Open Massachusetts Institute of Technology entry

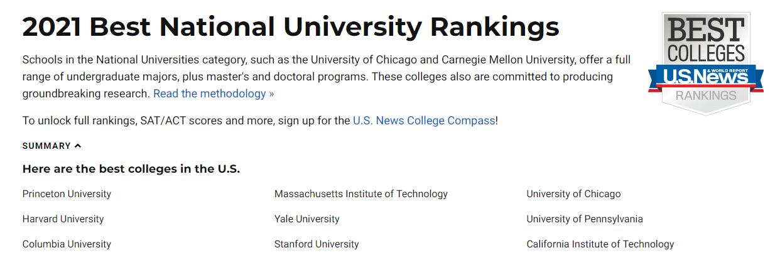[360, 194]
